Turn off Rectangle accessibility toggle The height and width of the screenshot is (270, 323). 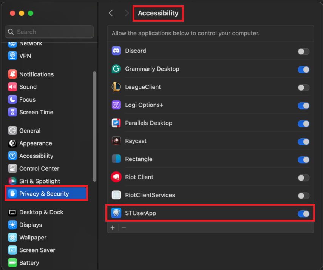pos(303,160)
